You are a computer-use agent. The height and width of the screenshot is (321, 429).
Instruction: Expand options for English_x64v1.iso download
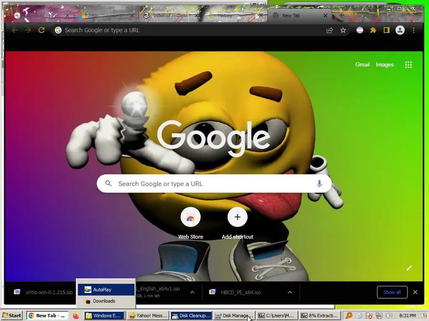(x=192, y=292)
